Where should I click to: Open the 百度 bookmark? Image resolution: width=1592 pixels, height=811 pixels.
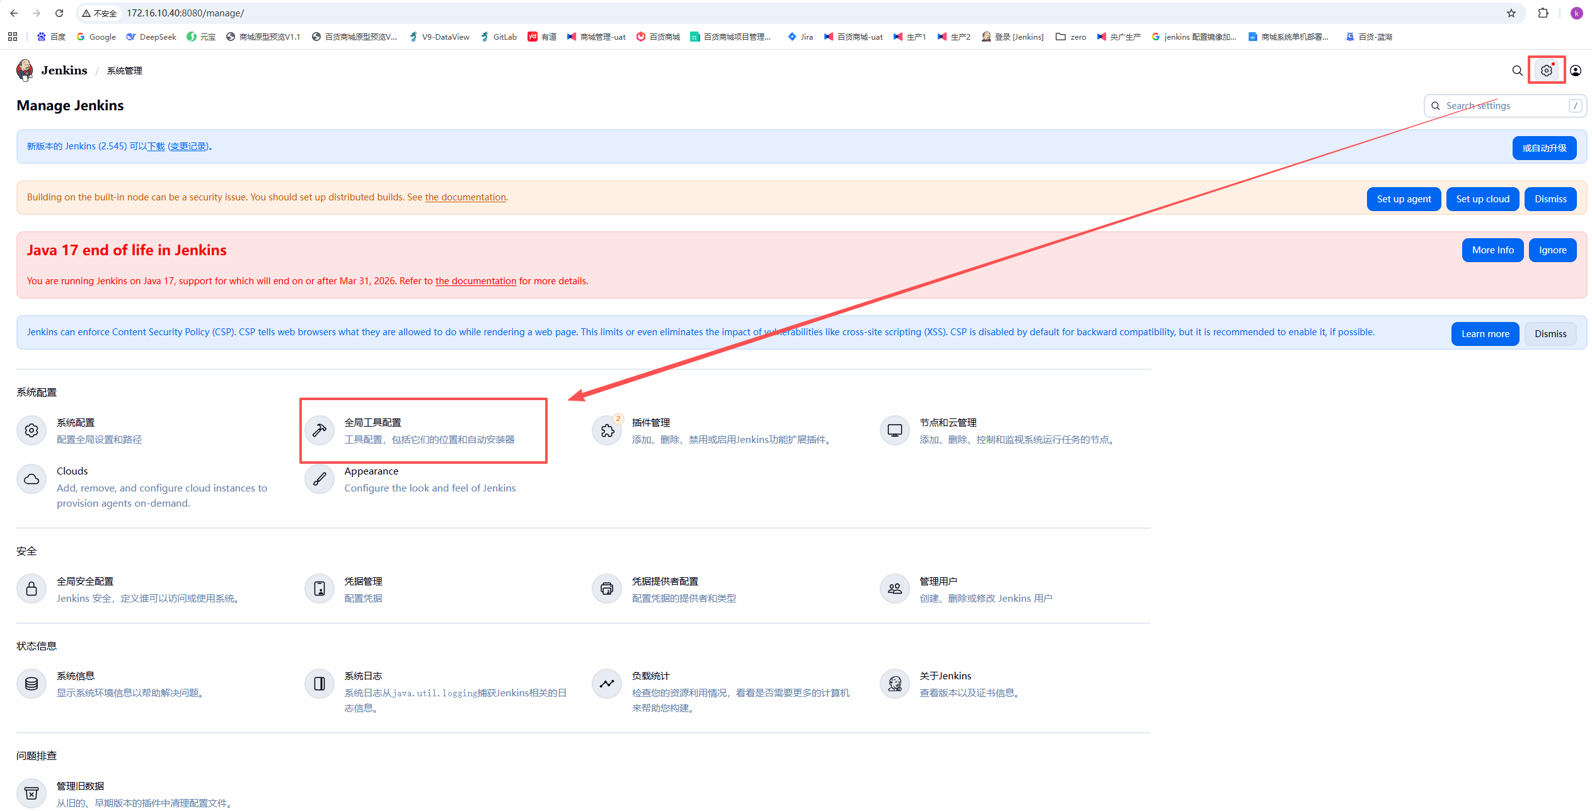tap(51, 37)
